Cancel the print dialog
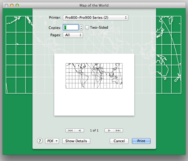This screenshot has height=161, width=188. coord(119,141)
